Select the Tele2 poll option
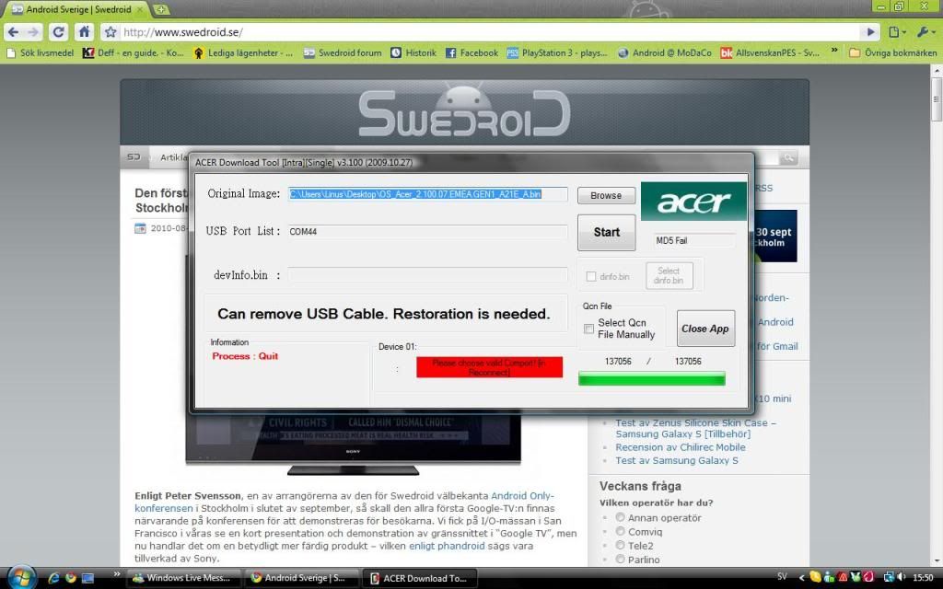 coord(620,545)
